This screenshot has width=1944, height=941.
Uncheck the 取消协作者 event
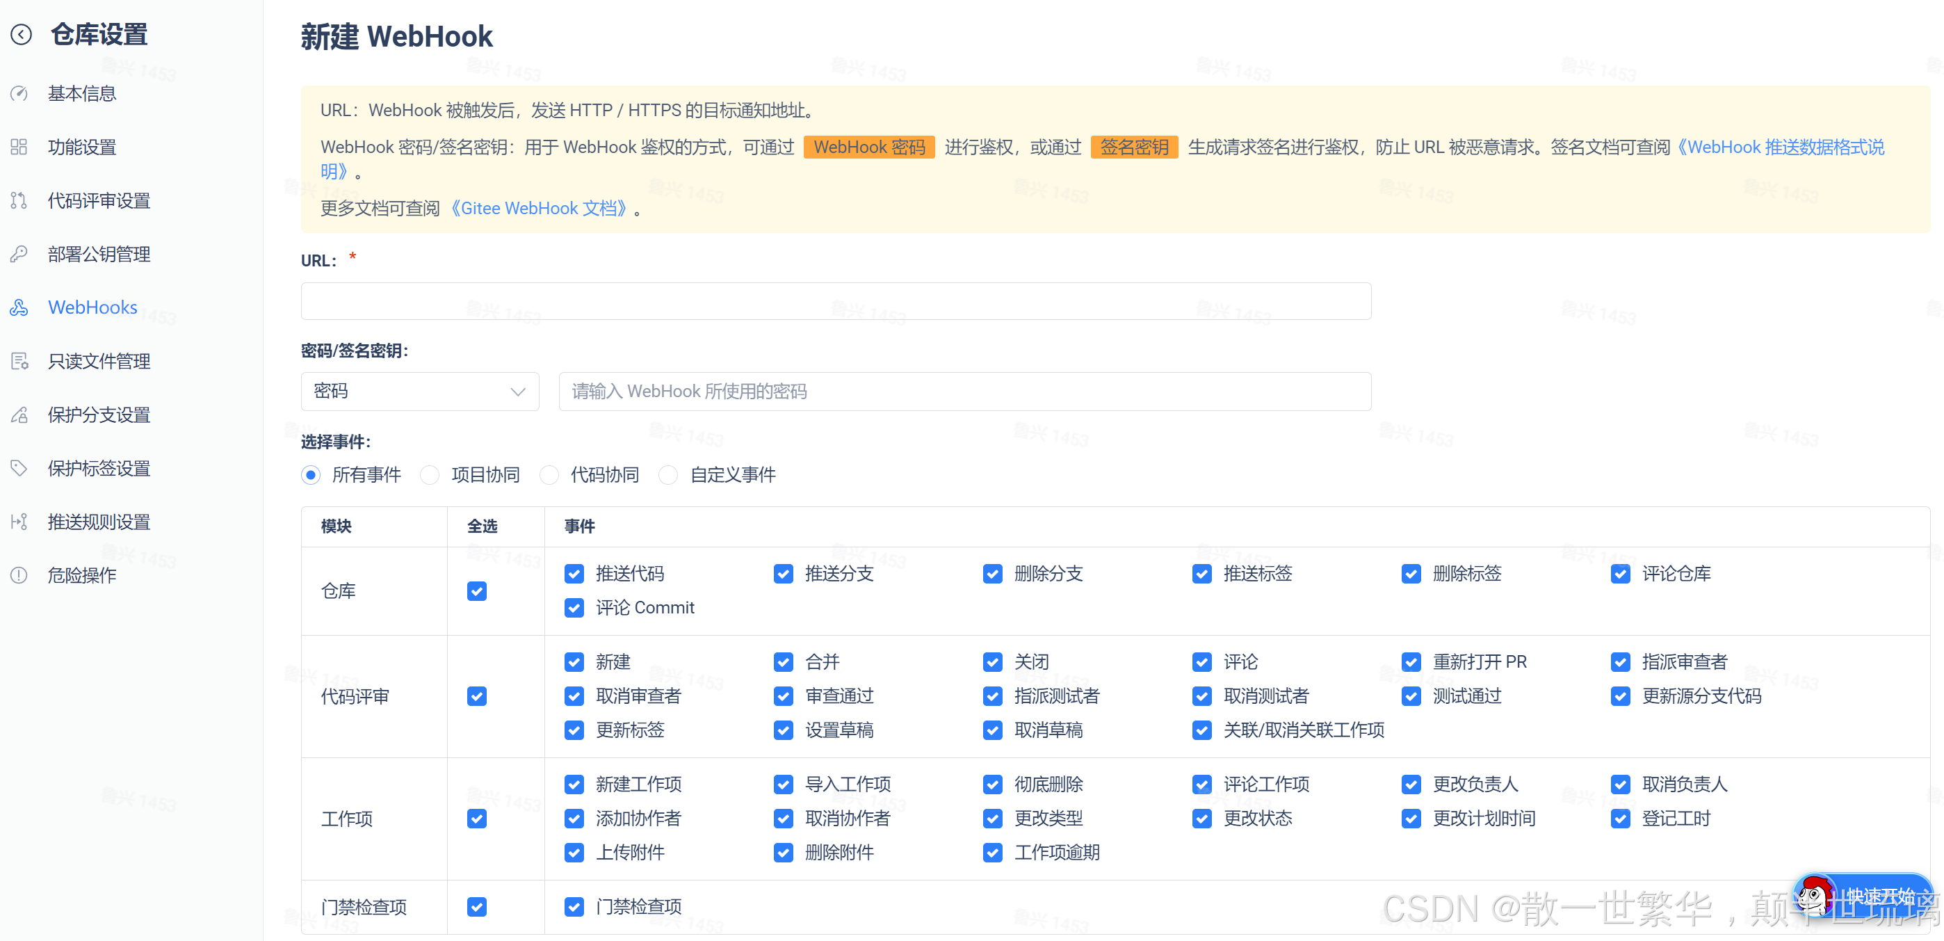pyautogui.click(x=783, y=819)
